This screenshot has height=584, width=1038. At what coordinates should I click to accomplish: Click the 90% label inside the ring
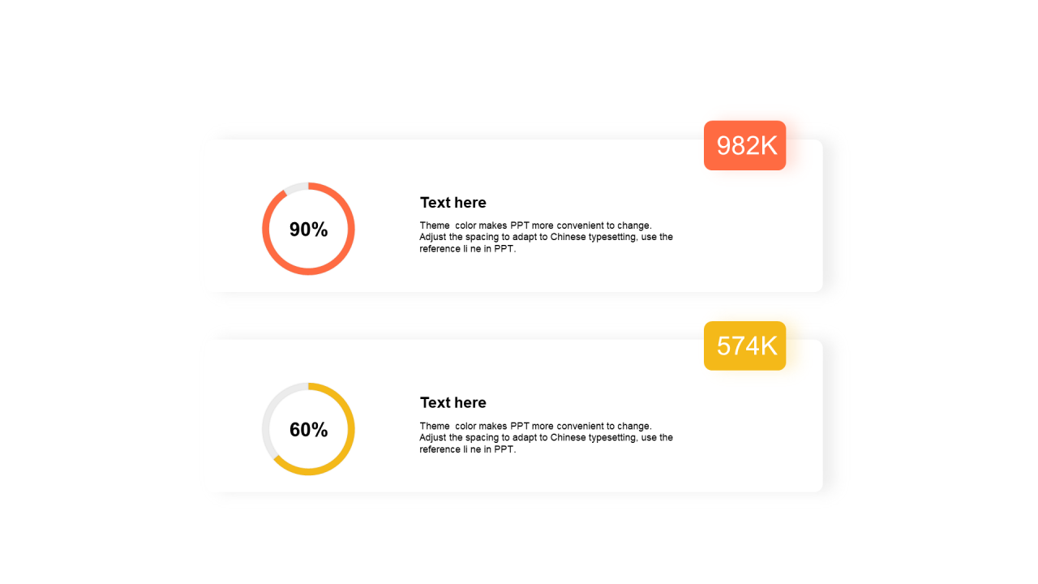308,230
